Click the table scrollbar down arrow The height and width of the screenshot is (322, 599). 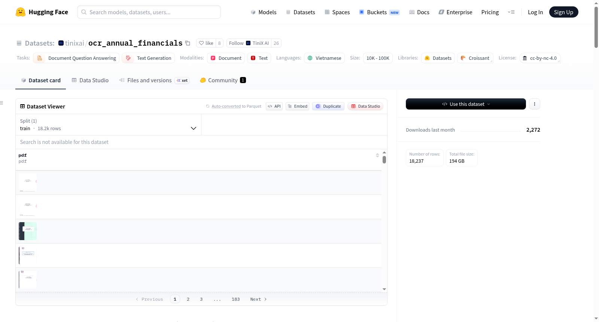(384, 289)
